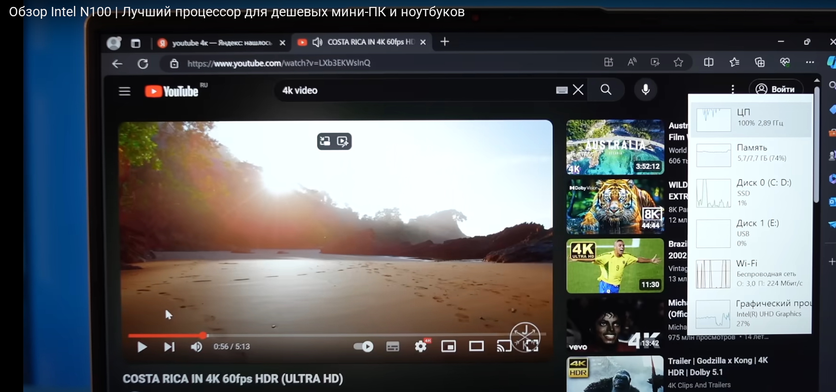Open the 8K tiger video thumbnail
The height and width of the screenshot is (392, 836).
point(615,206)
